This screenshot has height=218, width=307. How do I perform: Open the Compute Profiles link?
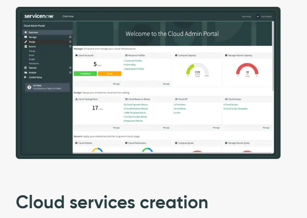(x=133, y=61)
